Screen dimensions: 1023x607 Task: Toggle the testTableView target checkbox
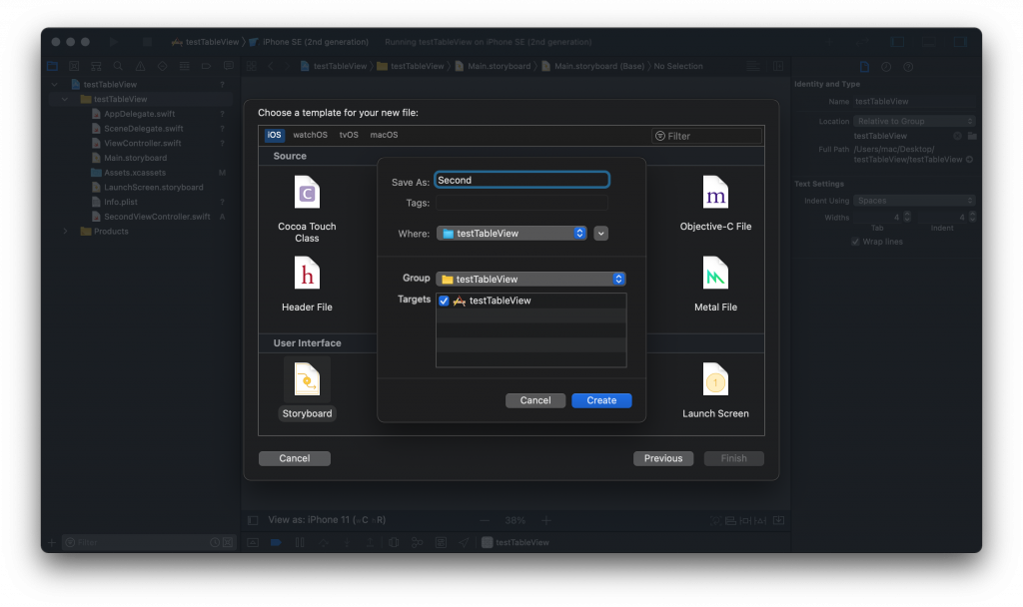point(444,301)
